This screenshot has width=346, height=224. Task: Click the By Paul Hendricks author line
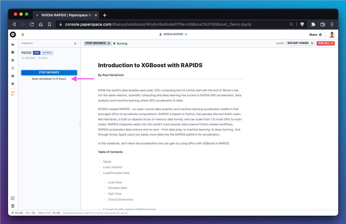[x=111, y=75]
